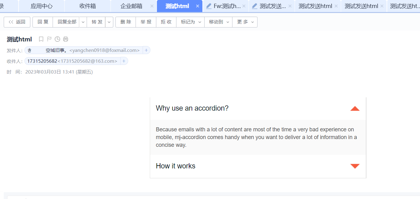Add recipient 17315205682 to contacts via plus icon
This screenshot has height=199, width=420.
123,61
